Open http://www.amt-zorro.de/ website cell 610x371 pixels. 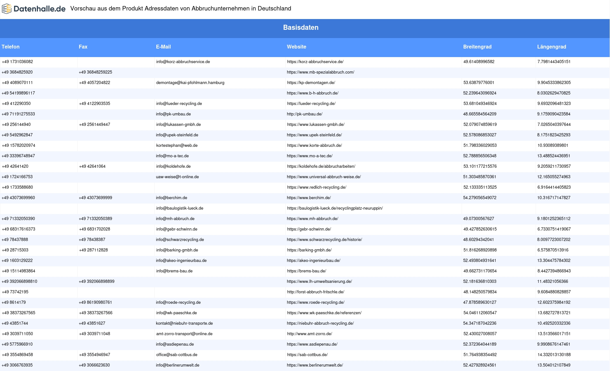pos(310,334)
